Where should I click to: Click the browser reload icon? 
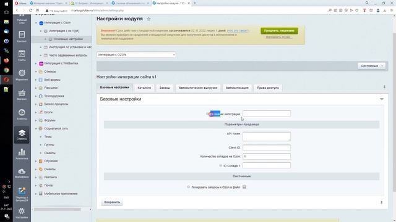(30, 10)
